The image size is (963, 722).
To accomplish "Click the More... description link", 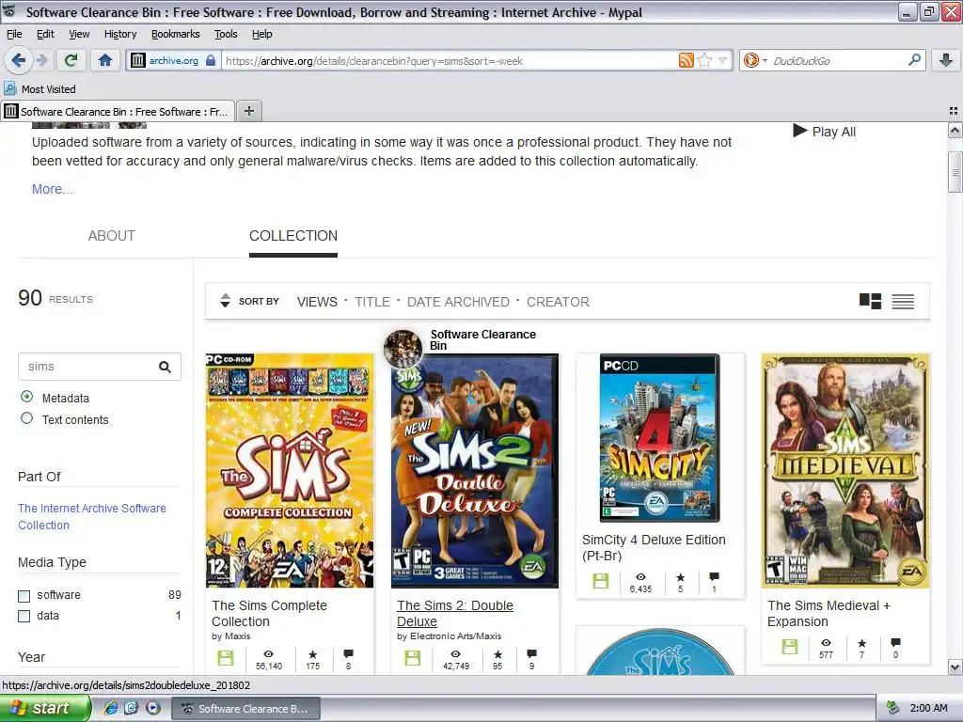I will [x=53, y=189].
